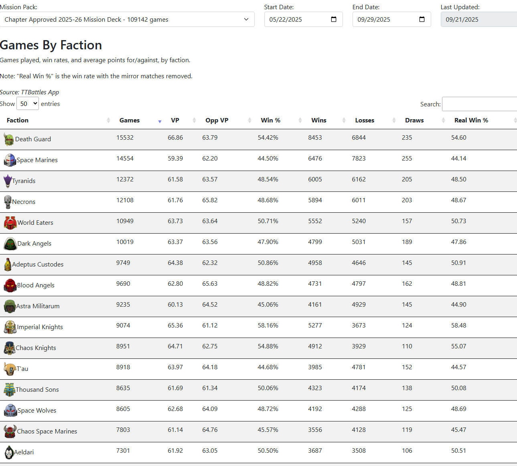The width and height of the screenshot is (517, 466).
Task: Click the Imperial Knights faction icon
Action: (10, 327)
